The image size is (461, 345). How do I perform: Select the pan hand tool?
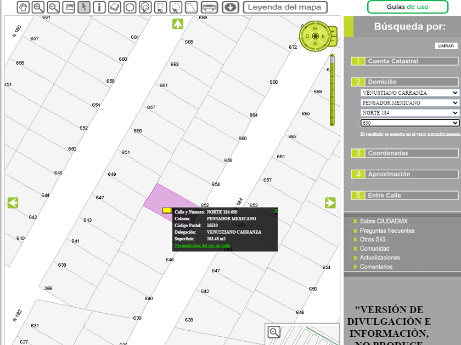tap(23, 7)
